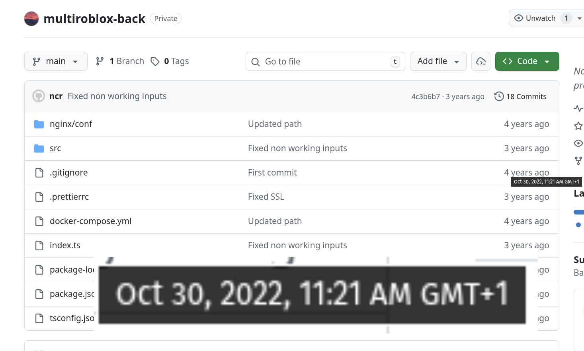Click the multiroblox-back repository avatar
Image resolution: width=584 pixels, height=351 pixels.
(31, 19)
